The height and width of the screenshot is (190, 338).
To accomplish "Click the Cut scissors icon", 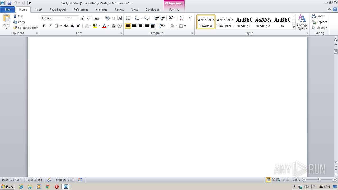I will [x=15, y=16].
